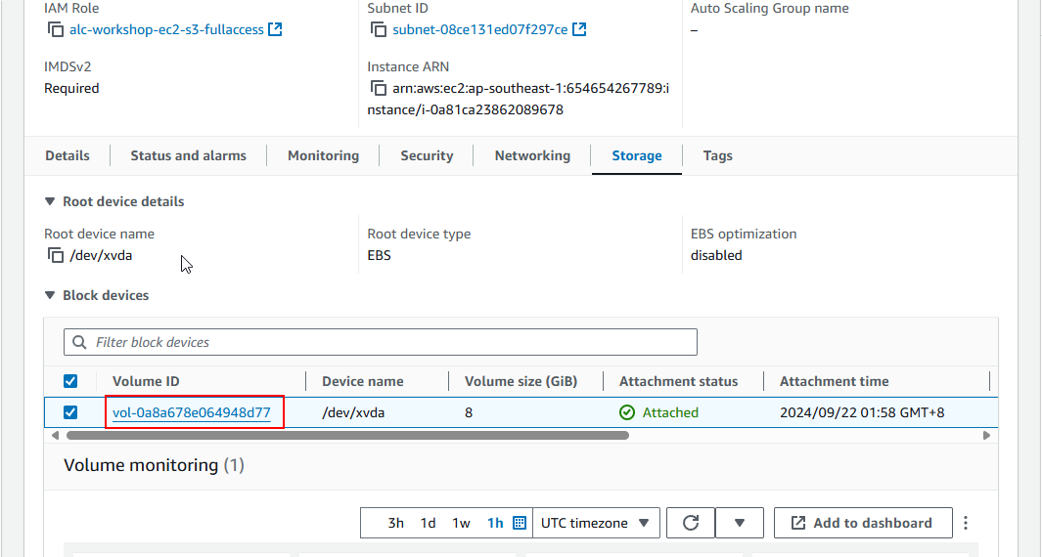Copy root device name /dev/xvda icon
Screen dimensions: 1042x557
(x=56, y=255)
